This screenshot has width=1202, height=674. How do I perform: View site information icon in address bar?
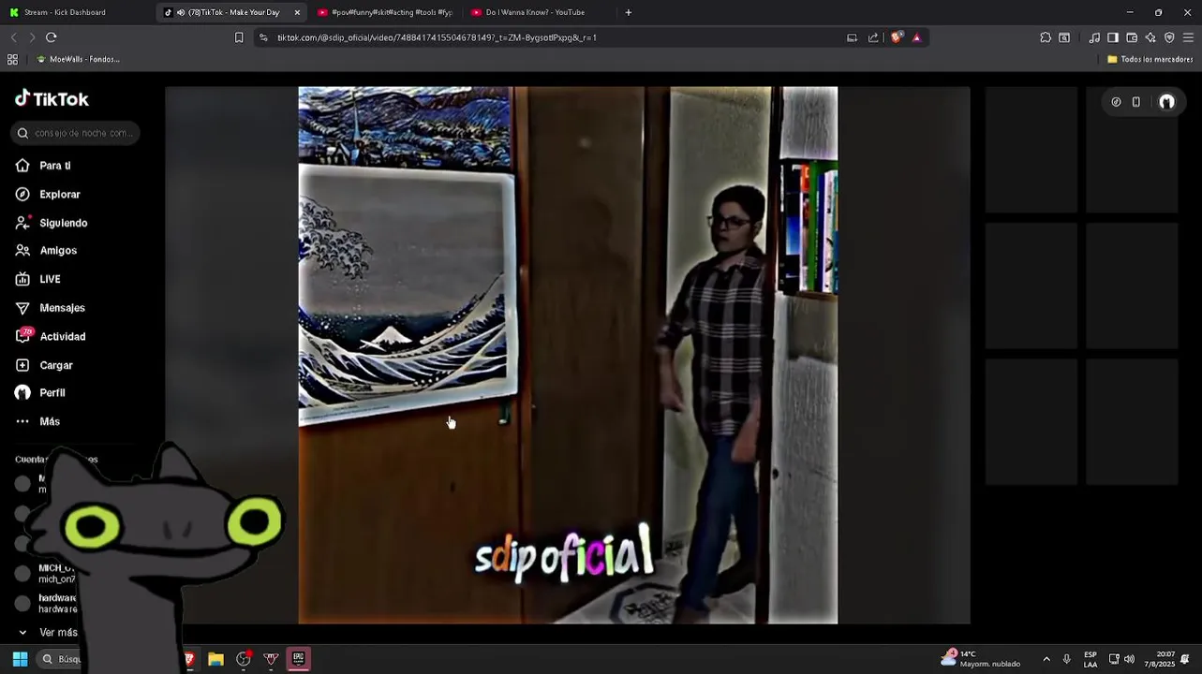[263, 37]
